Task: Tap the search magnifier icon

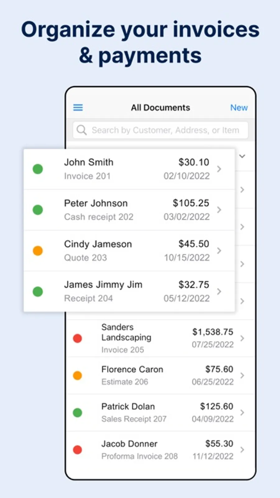Action: pos(82,130)
